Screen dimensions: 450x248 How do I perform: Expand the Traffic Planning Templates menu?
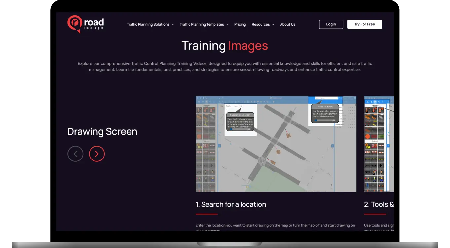point(204,24)
